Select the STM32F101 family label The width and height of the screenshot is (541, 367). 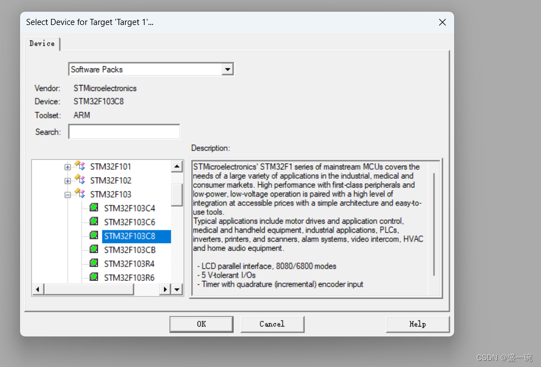tap(111, 167)
